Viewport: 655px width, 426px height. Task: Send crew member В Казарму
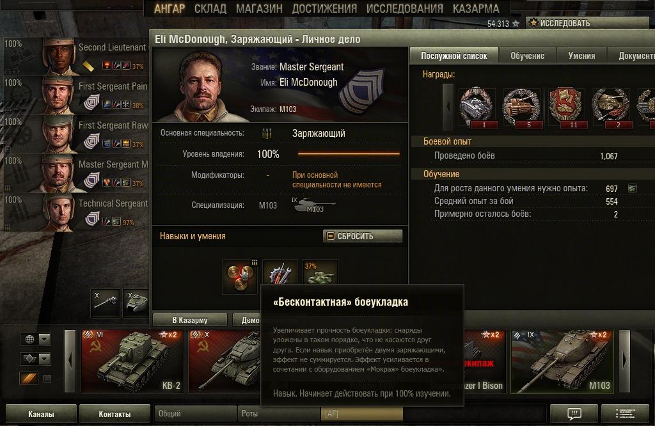click(189, 320)
